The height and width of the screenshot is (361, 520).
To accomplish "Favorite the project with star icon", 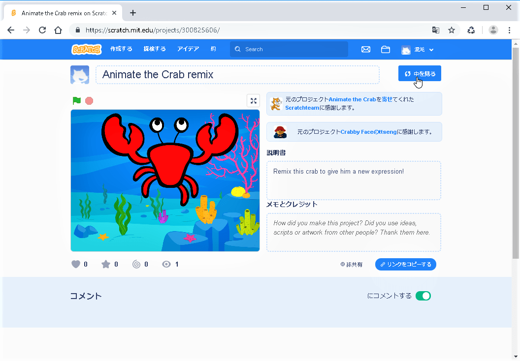I will 106,264.
